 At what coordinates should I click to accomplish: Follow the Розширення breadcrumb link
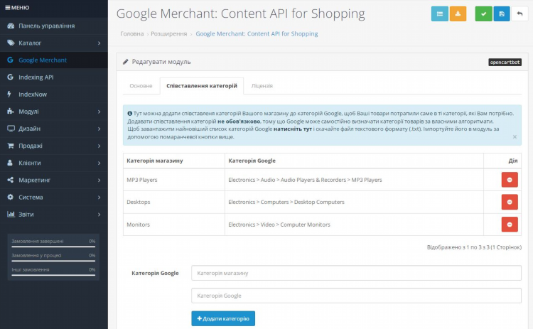[169, 33]
